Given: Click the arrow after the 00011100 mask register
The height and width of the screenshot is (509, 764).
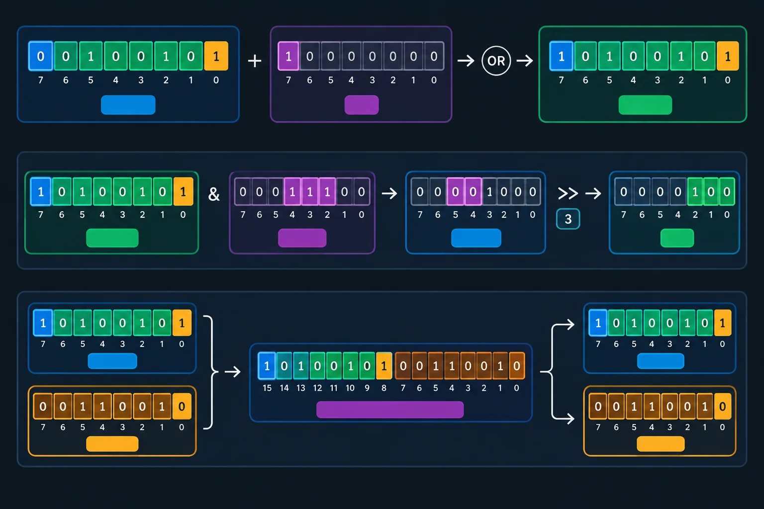Looking at the screenshot, I should tap(389, 193).
